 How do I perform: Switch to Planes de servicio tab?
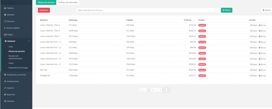(x=46, y=2)
